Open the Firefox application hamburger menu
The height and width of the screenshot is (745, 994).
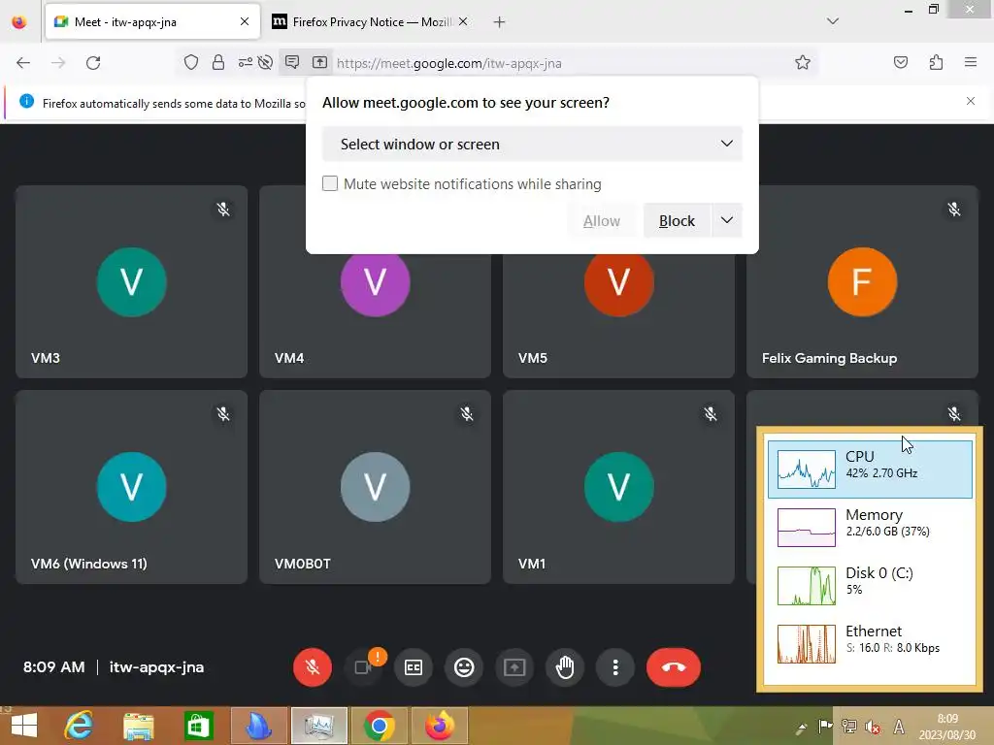971,62
